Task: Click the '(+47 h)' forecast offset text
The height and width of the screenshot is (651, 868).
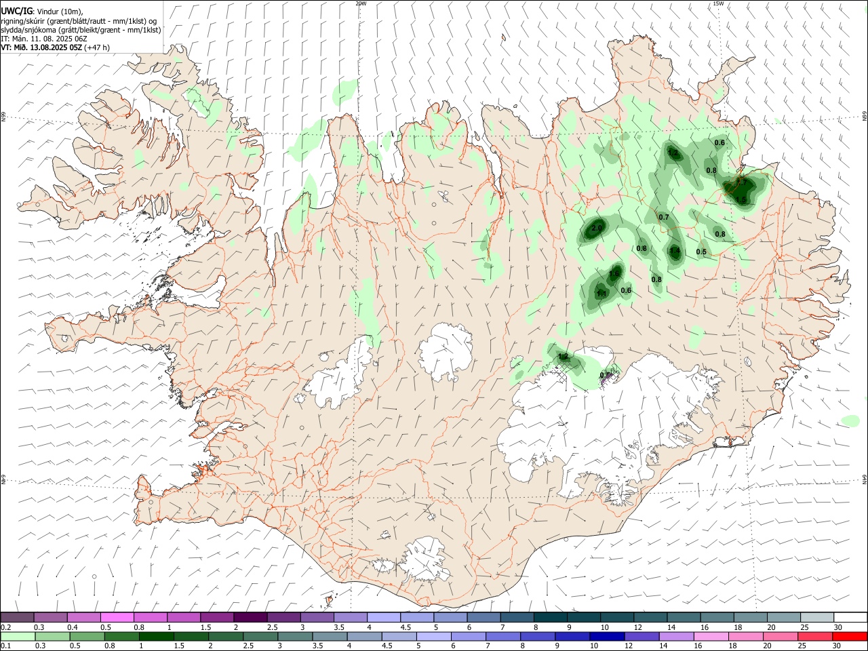Action: 97,47
